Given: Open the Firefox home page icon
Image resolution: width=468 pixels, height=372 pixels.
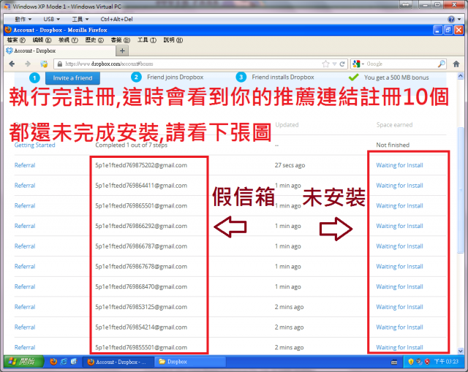Looking at the screenshot, I should [x=456, y=64].
